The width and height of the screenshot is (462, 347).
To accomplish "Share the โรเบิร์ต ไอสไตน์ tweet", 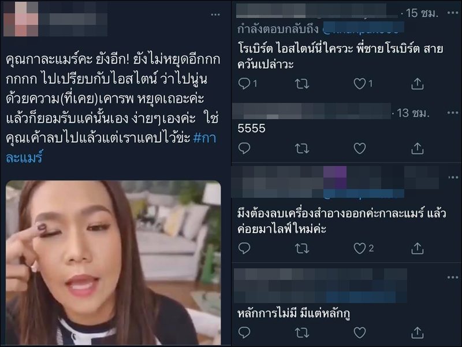I will (417, 84).
